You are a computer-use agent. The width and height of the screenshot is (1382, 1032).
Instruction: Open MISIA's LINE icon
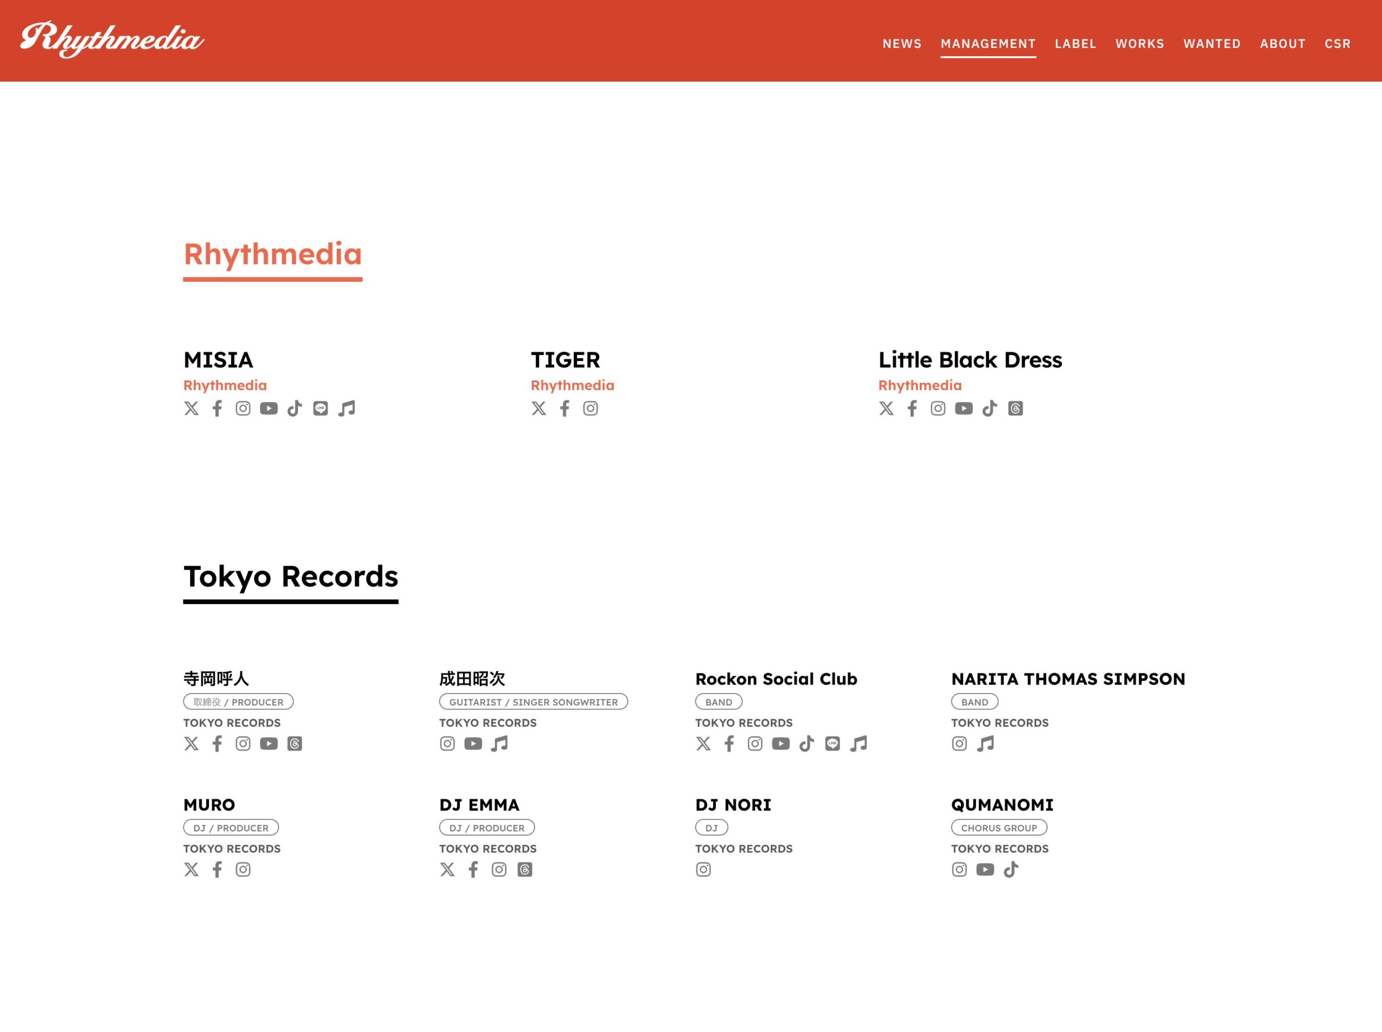click(x=321, y=409)
